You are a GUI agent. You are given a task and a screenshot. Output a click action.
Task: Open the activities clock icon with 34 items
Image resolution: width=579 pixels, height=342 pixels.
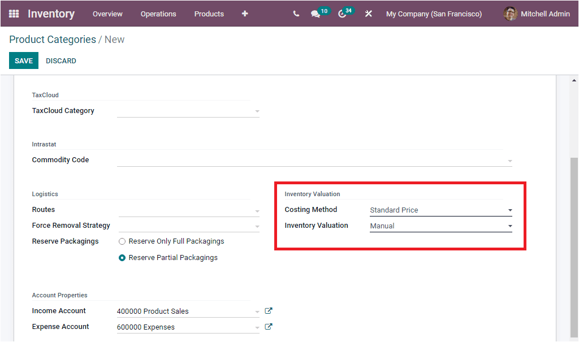click(342, 14)
